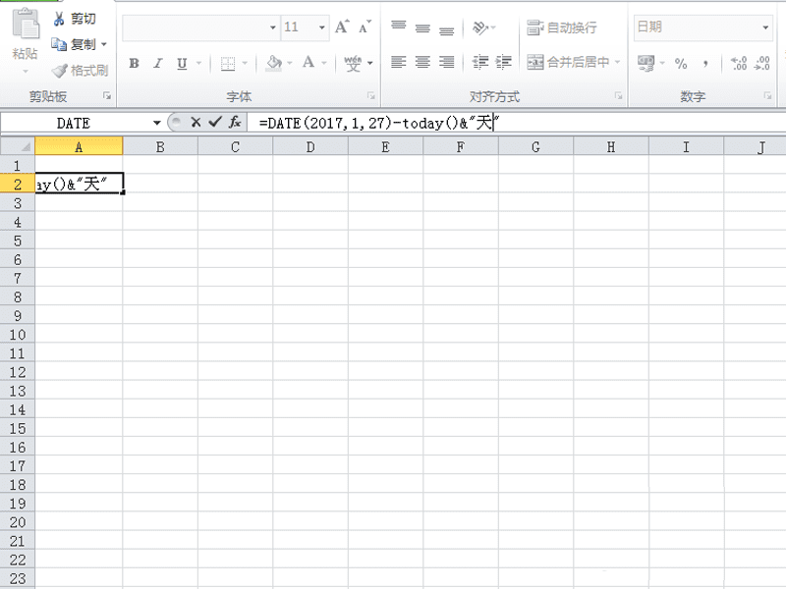Open the Name Box dropdown arrow

click(157, 123)
